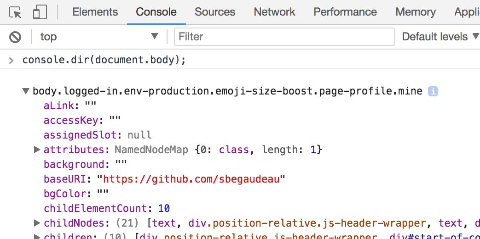Click the console.dir(document.body) command line

pyautogui.click(x=104, y=60)
